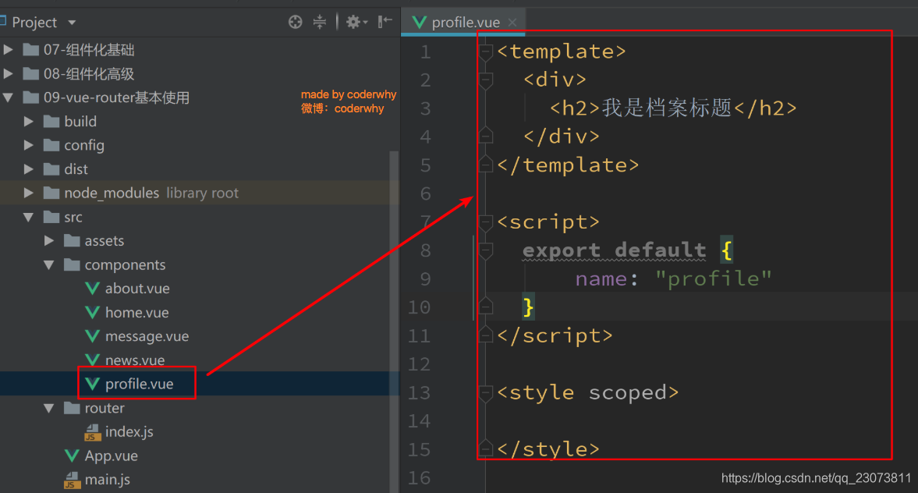Viewport: 918px width, 493px height.
Task: Click the locate-current-file target icon
Action: coord(295,23)
